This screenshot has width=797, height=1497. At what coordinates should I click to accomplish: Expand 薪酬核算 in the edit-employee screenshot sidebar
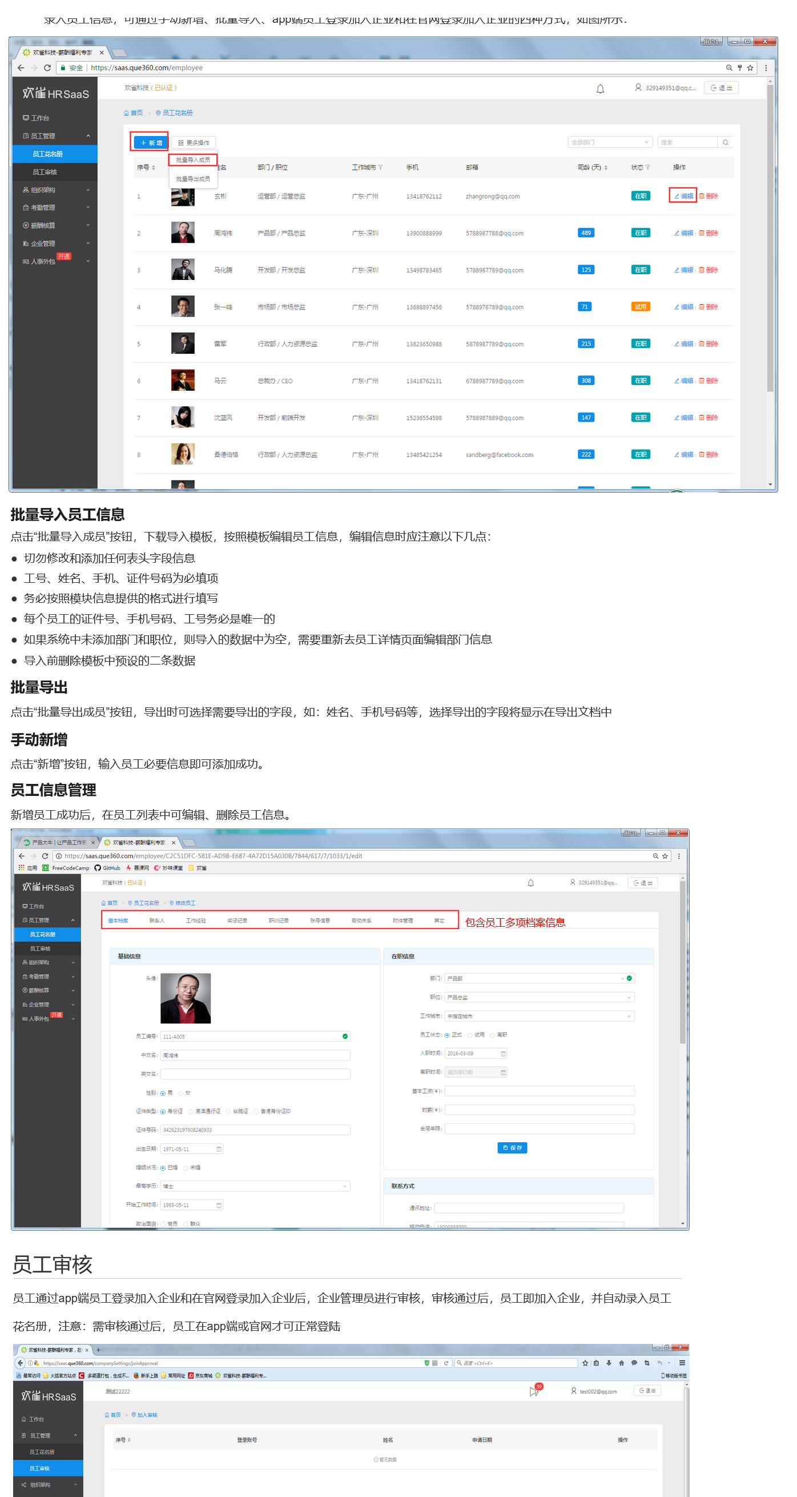pyautogui.click(x=47, y=990)
